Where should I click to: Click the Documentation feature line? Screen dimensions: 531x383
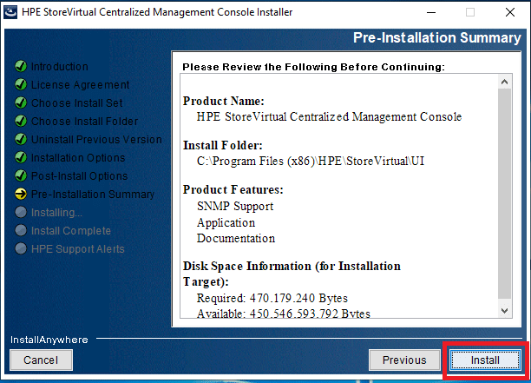[x=236, y=238]
